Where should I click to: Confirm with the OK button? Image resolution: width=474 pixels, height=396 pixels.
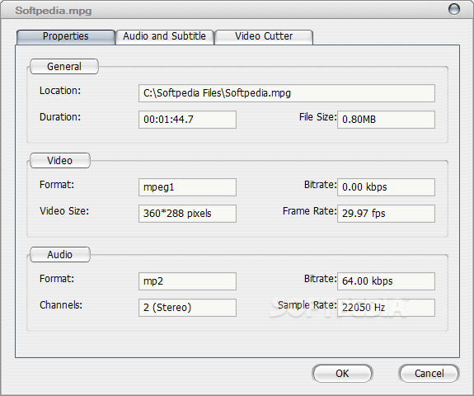[342, 374]
